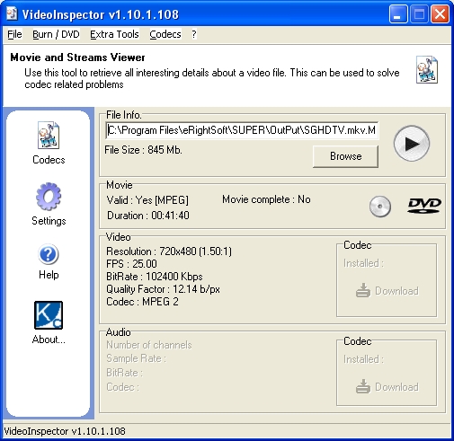This screenshot has height=441, width=454.
Task: Click the 'Resolution : 720x480 (1.50:1)' text
Action: (169, 251)
